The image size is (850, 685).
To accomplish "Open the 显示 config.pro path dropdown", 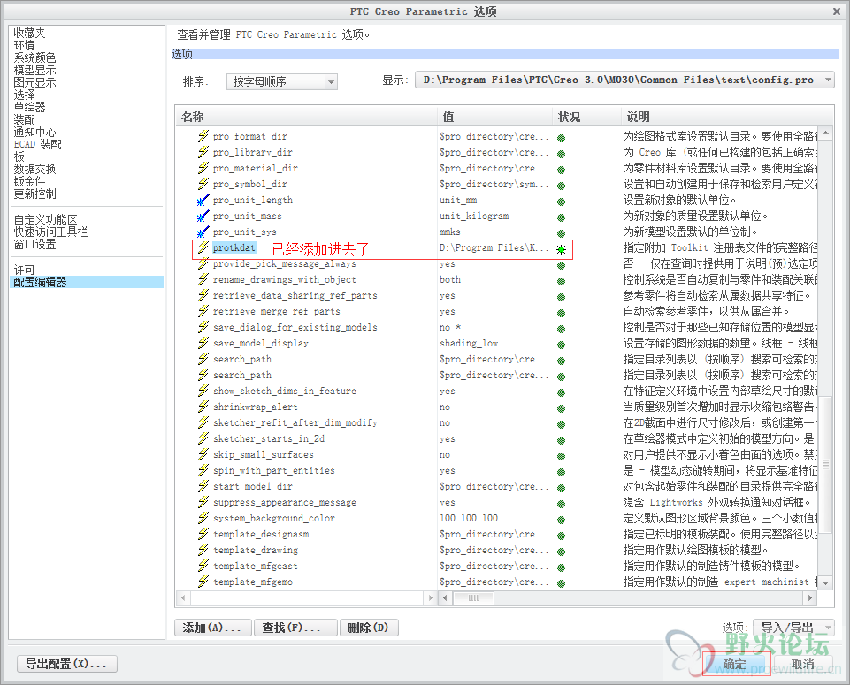I will point(624,80).
